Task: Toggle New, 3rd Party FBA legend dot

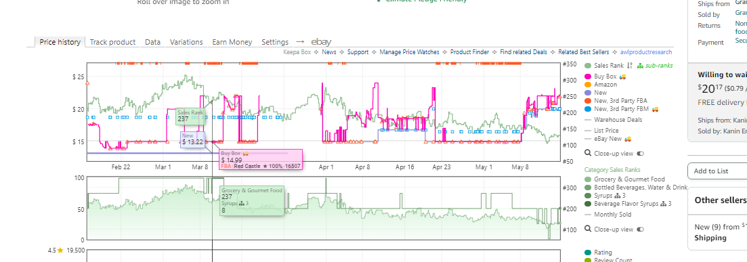Action: pyautogui.click(x=587, y=100)
